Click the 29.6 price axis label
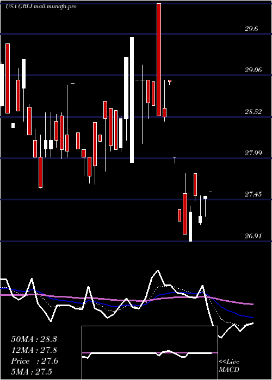 pos(251,29)
